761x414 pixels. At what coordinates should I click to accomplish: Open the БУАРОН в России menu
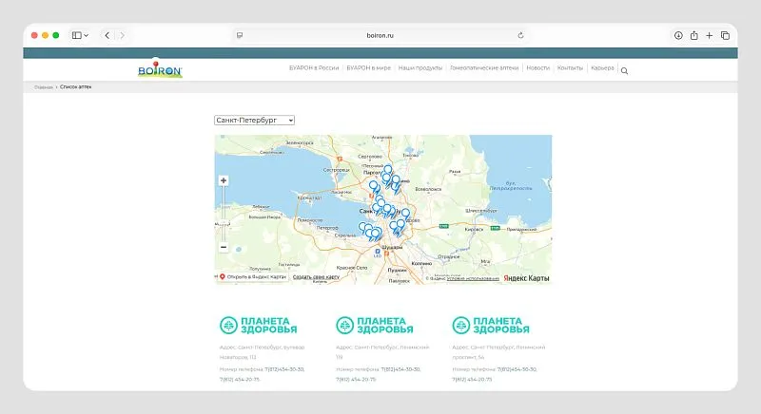(x=314, y=67)
